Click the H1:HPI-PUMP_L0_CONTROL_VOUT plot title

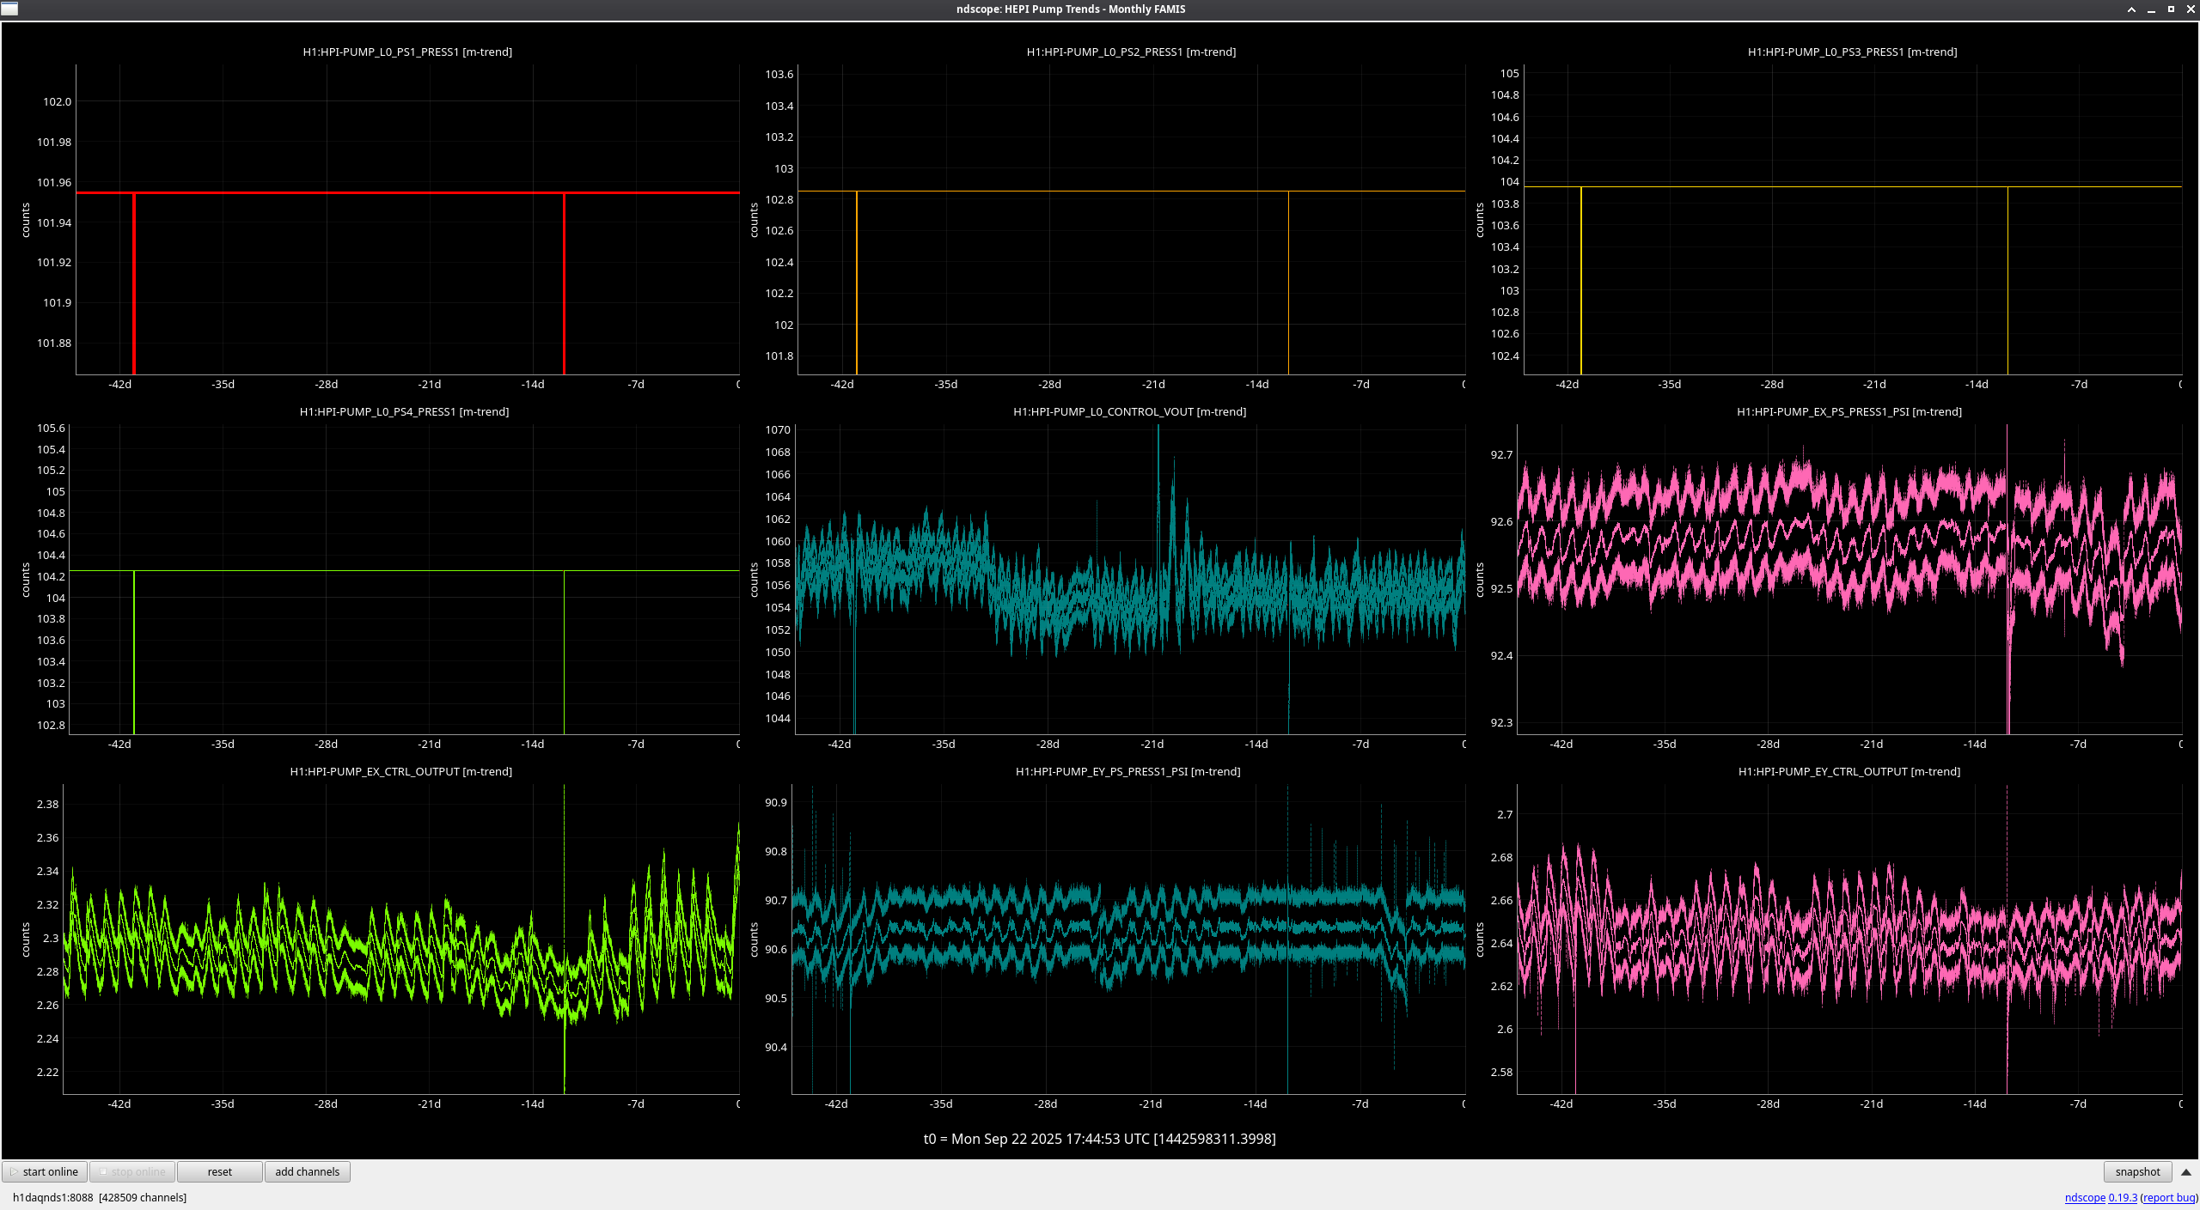click(1129, 411)
